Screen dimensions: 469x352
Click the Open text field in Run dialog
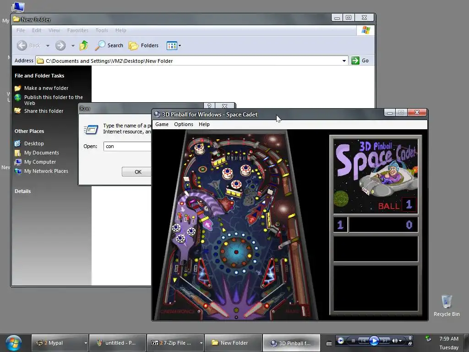pos(127,146)
